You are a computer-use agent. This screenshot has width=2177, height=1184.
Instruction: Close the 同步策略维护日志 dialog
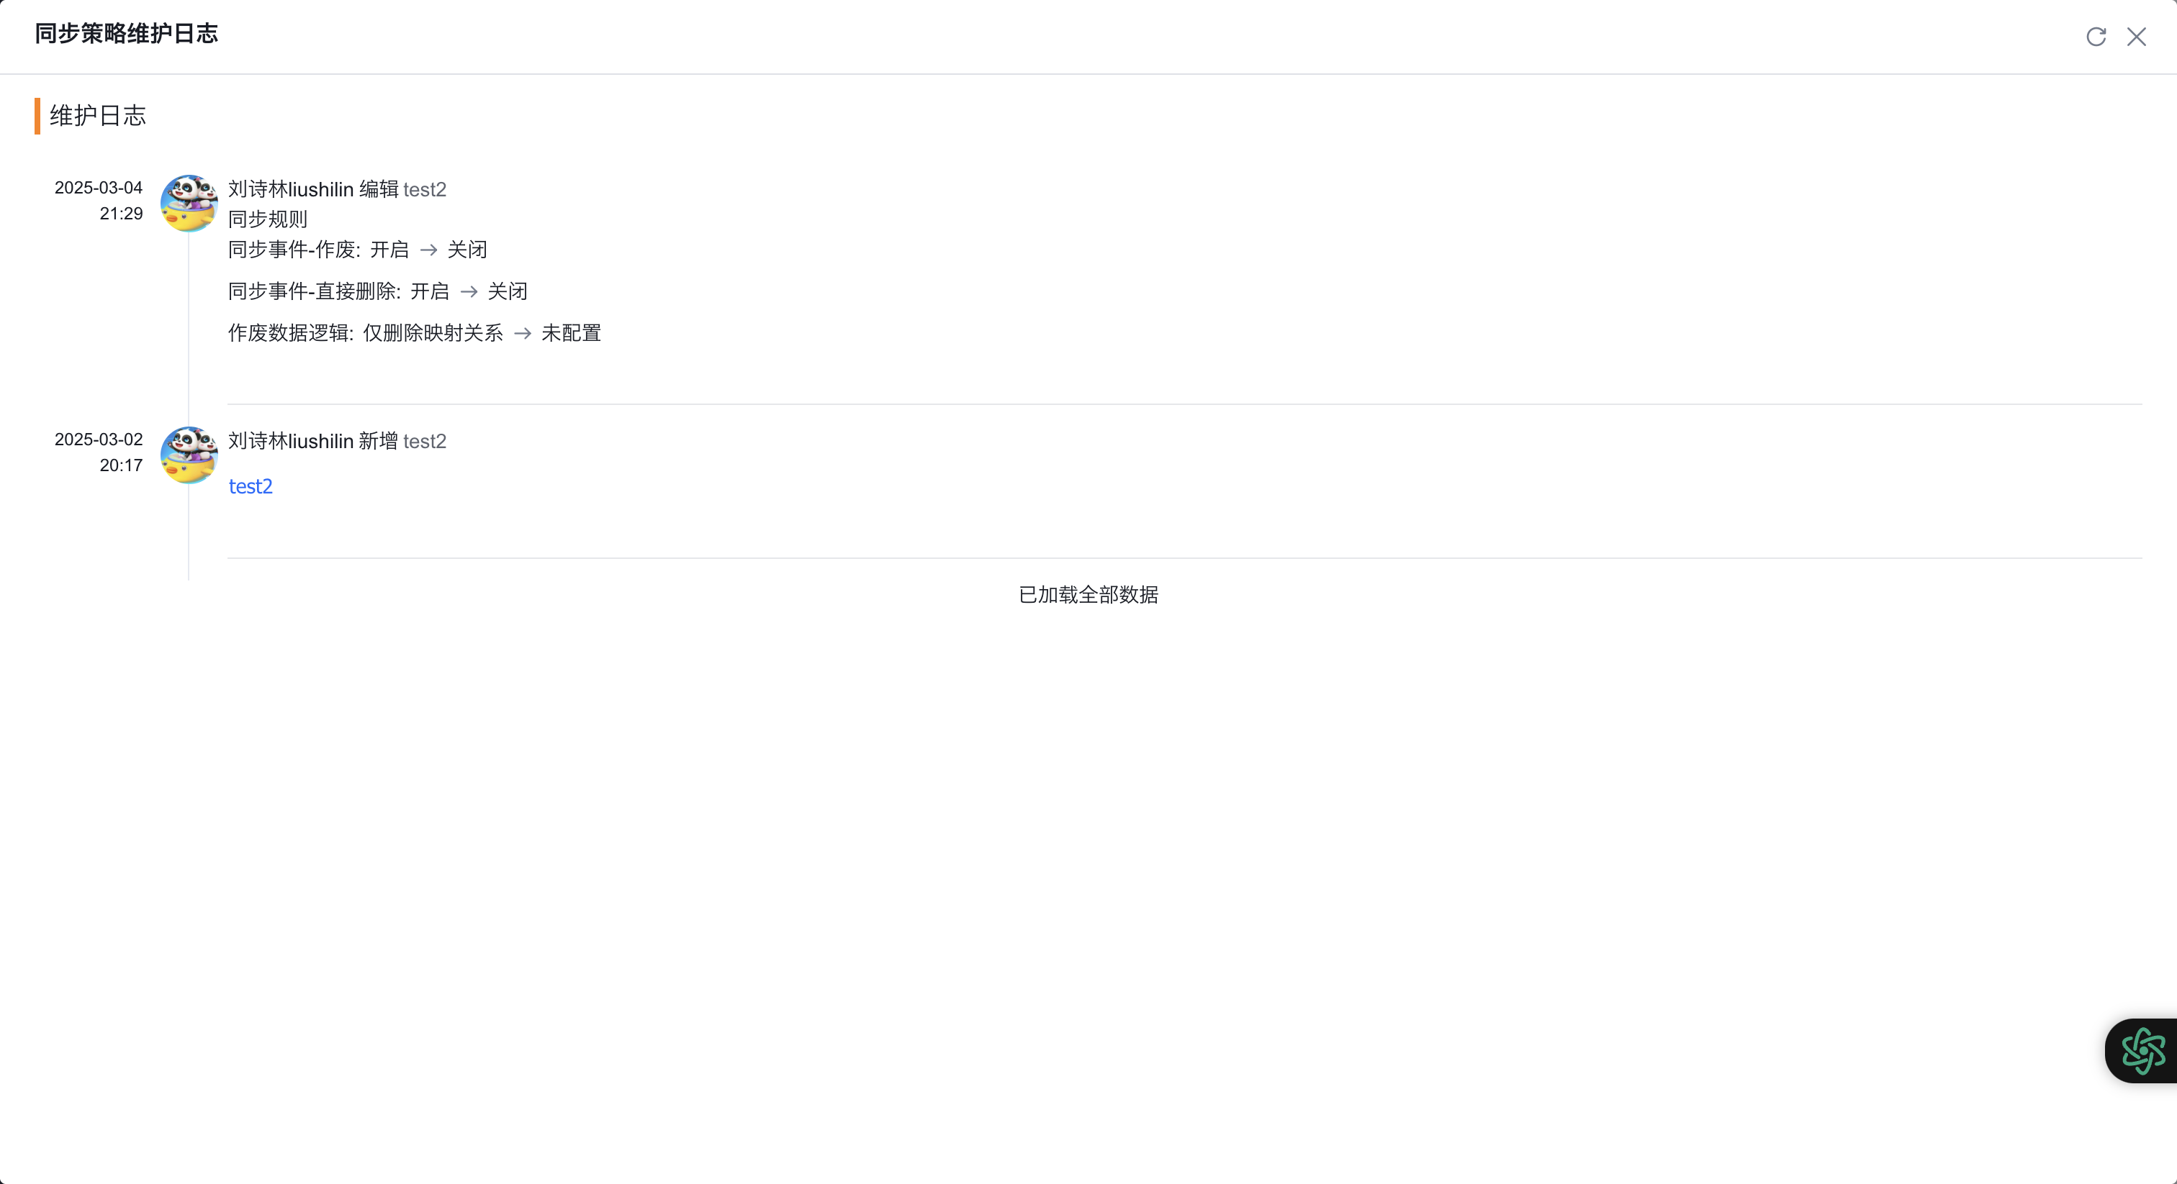[2137, 36]
